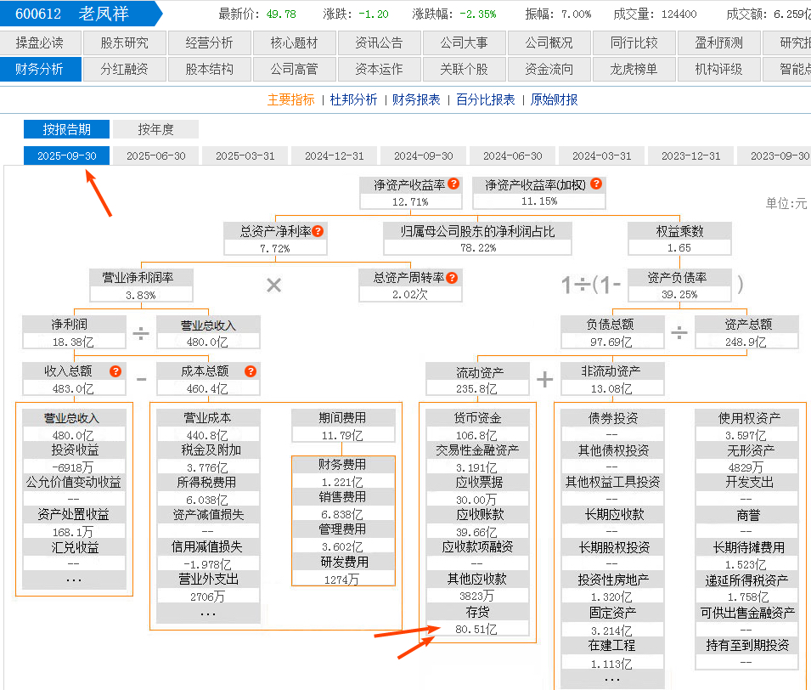Click the 权益乘数 value 1.65

[679, 248]
